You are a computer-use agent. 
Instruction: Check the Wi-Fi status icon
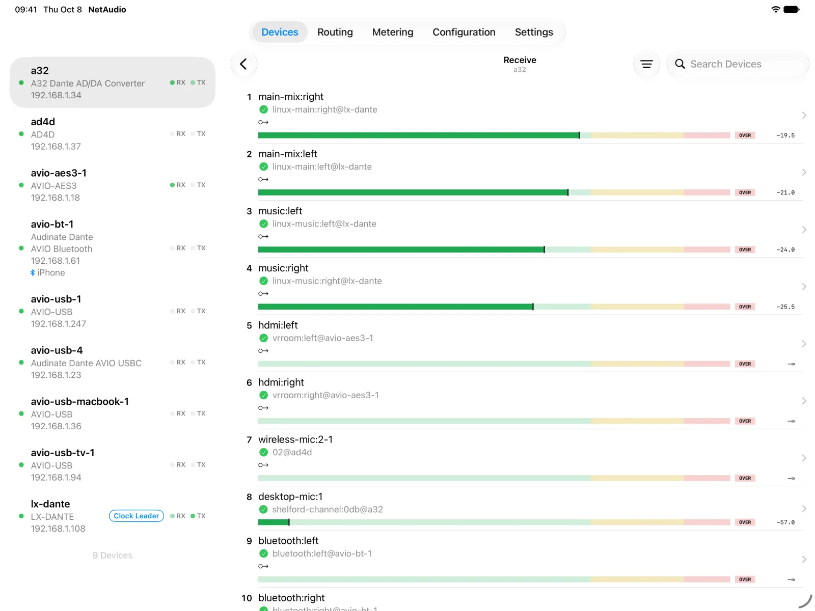(x=775, y=9)
